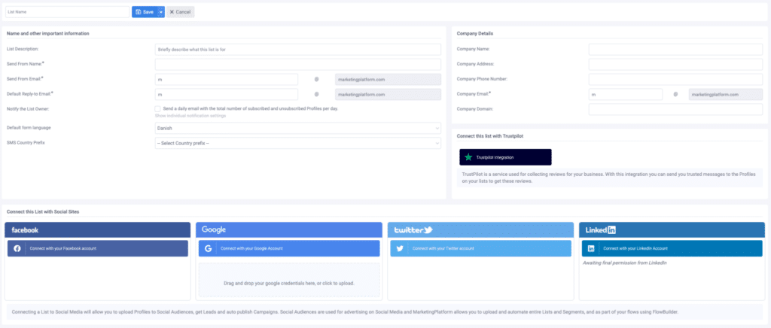Open the Default form language dropdown
The image size is (771, 328).
click(298, 128)
